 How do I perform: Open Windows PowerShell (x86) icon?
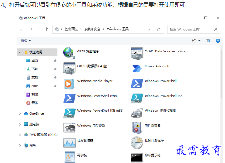(x=69, y=98)
